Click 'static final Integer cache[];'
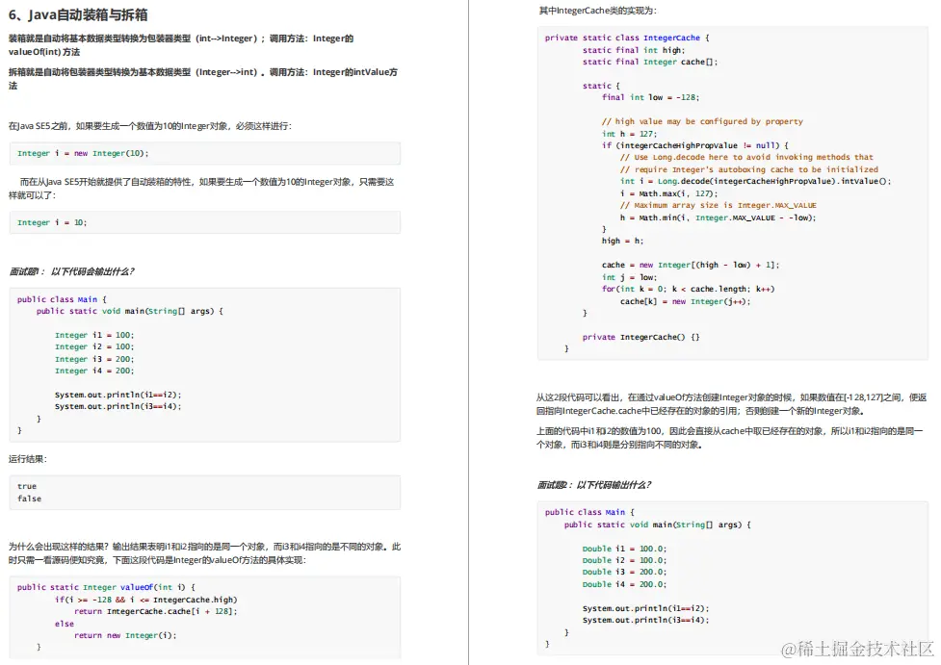941x665 pixels. click(x=650, y=62)
